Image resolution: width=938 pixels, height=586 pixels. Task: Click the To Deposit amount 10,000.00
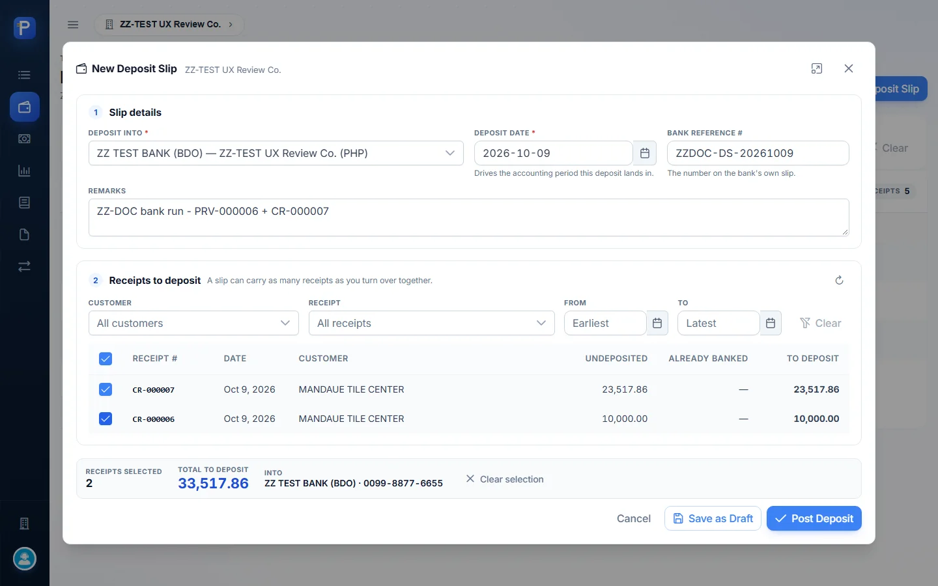[816, 419]
